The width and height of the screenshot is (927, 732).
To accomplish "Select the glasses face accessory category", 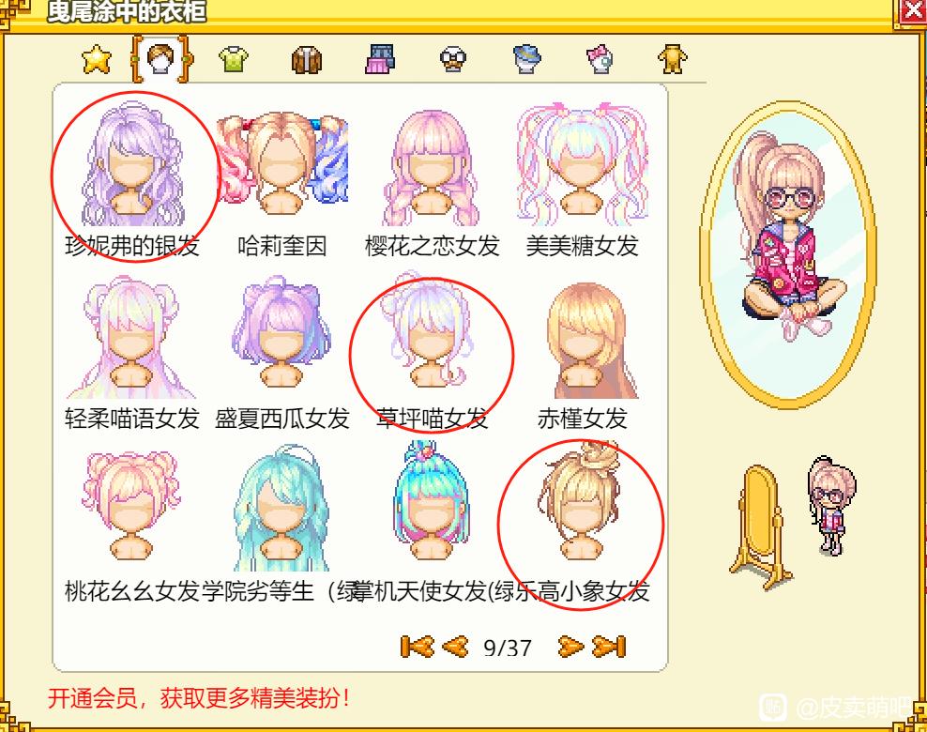I will click(453, 60).
